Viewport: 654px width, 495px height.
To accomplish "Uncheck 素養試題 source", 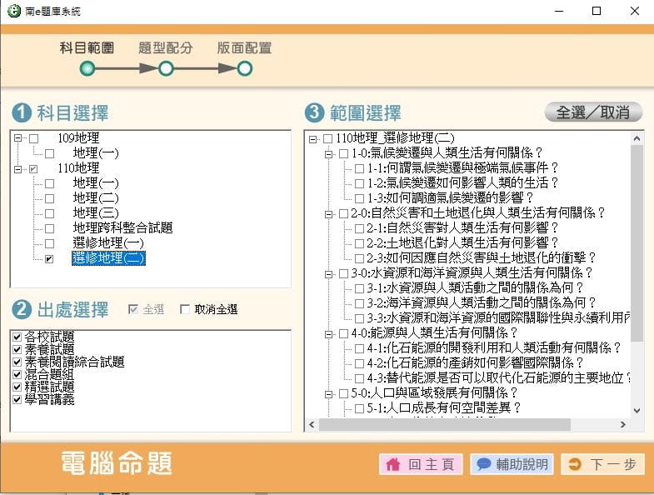I will click(x=17, y=349).
